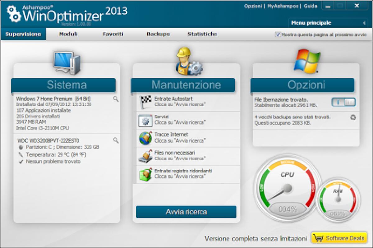Toggle the hibernation file switch off
Viewport: 373px width, 248px height.
pos(344,102)
